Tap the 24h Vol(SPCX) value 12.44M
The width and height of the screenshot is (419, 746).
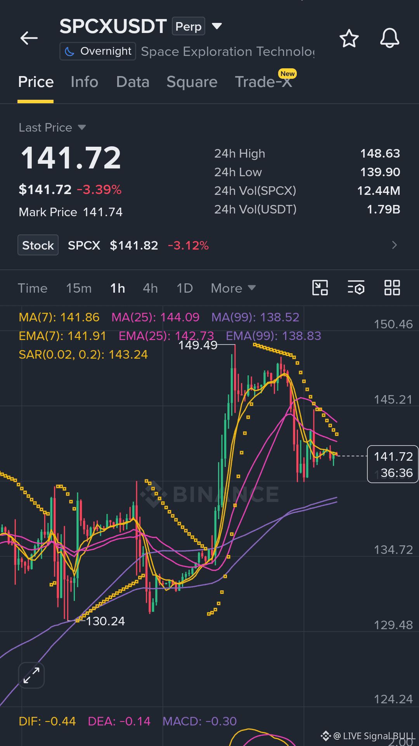[x=378, y=191]
